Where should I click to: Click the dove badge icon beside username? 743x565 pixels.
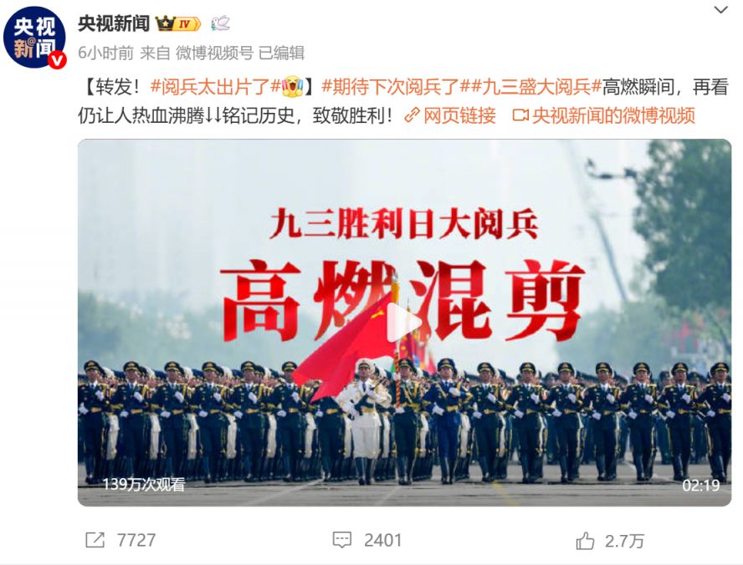(220, 23)
